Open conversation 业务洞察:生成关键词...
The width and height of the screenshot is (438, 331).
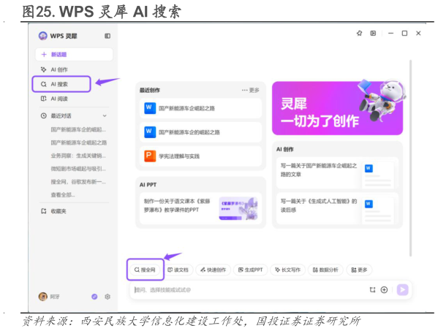click(x=78, y=156)
